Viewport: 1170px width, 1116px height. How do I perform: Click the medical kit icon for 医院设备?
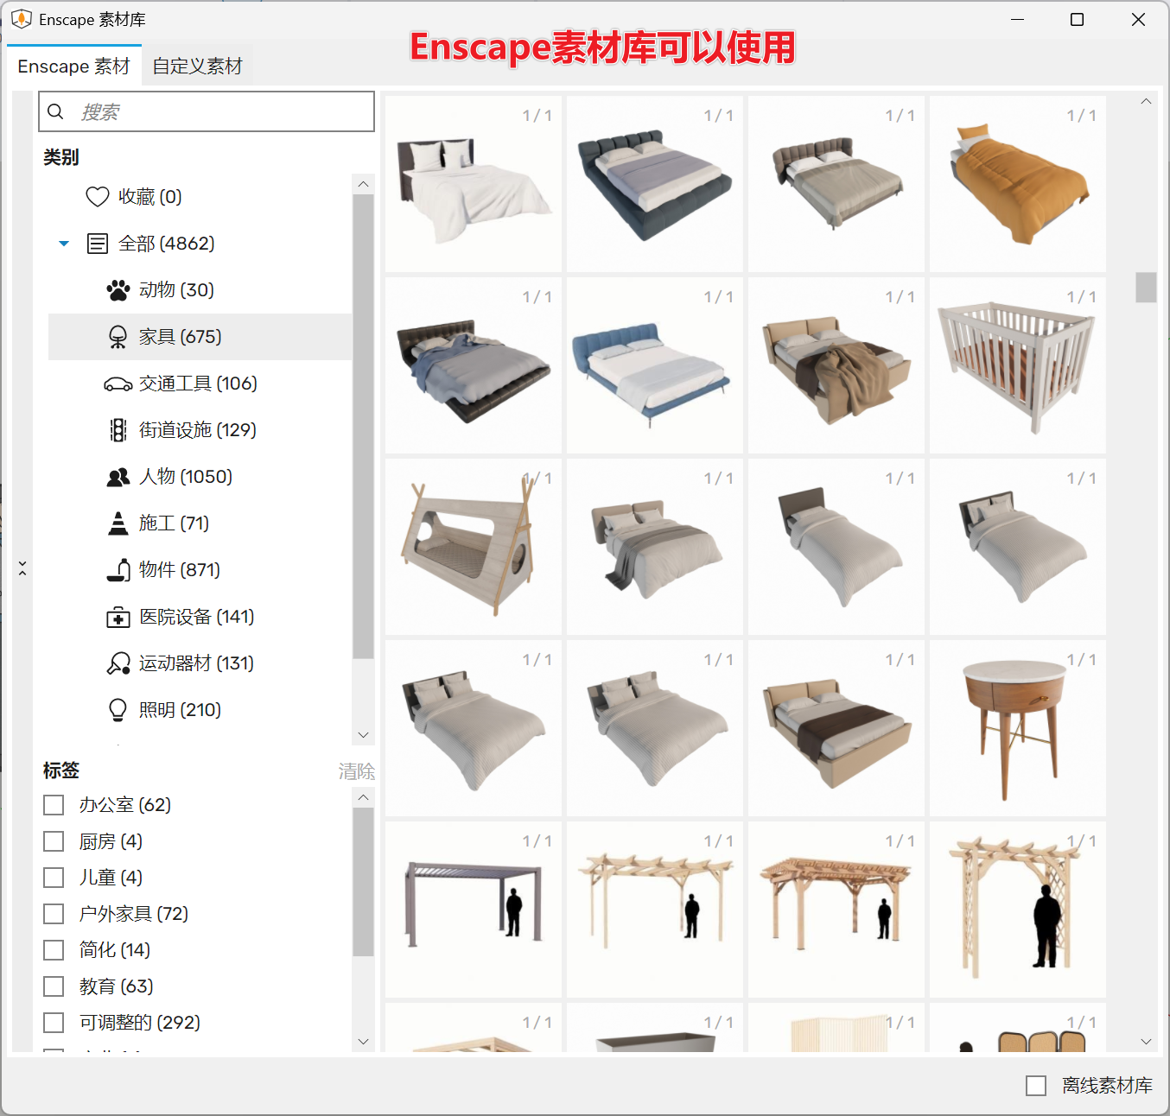pos(118,617)
